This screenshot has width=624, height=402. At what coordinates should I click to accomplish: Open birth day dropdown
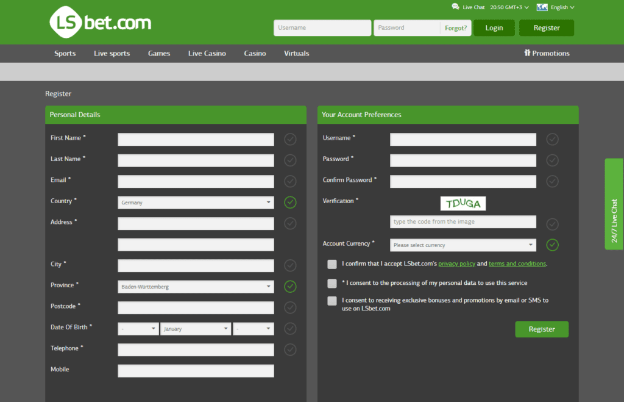point(138,329)
